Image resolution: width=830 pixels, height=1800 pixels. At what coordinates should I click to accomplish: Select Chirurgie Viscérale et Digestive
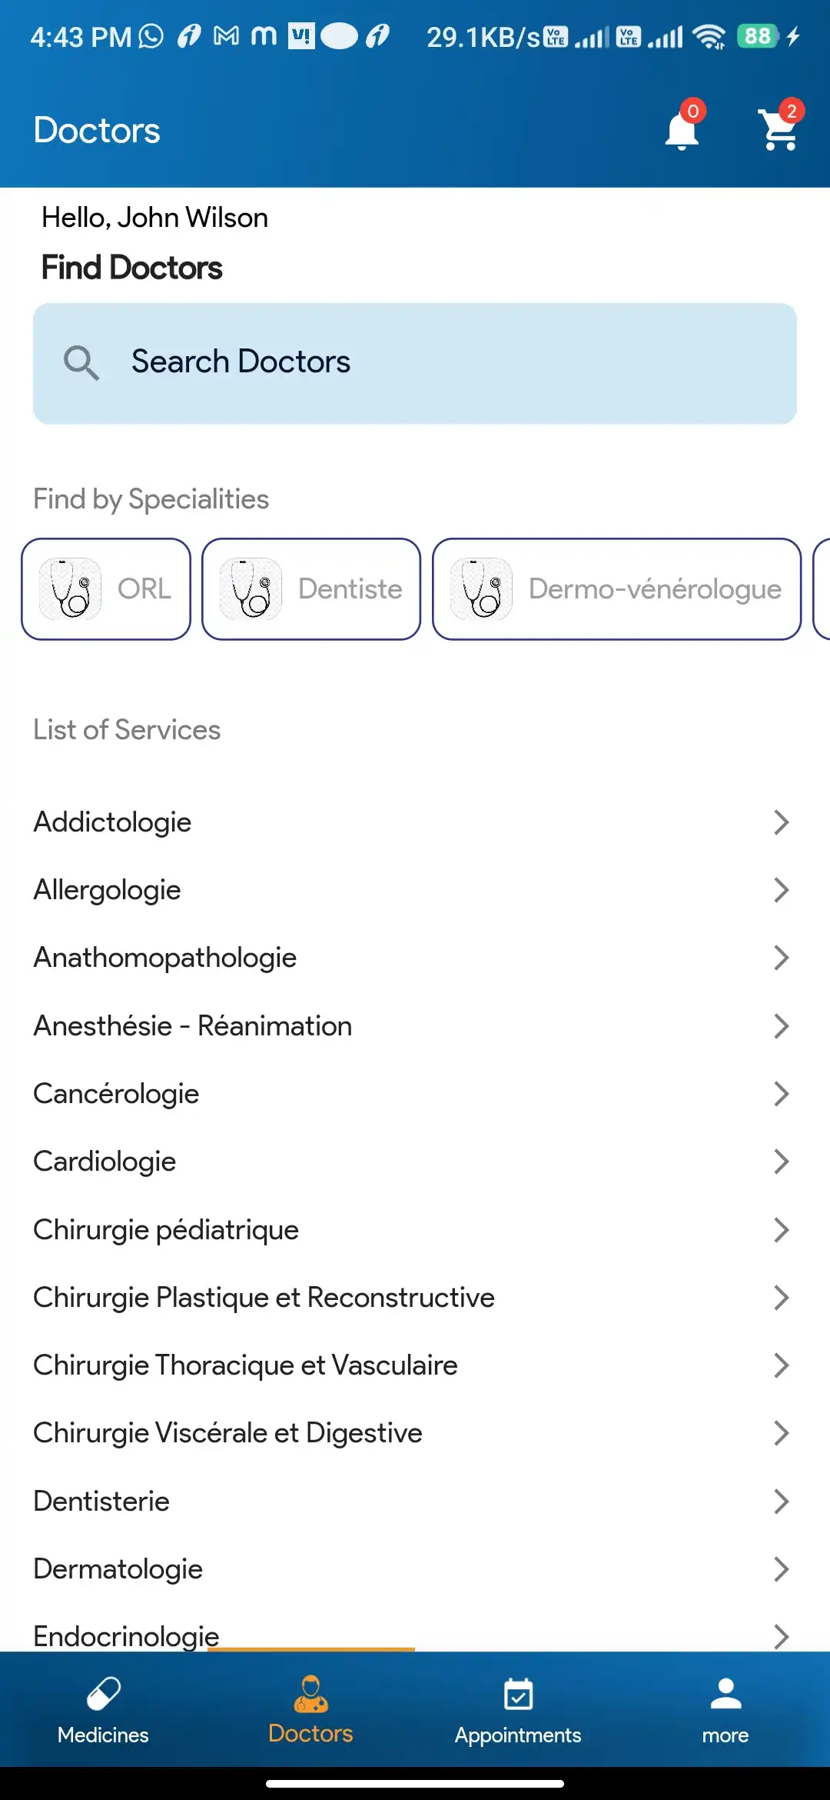pos(228,1433)
